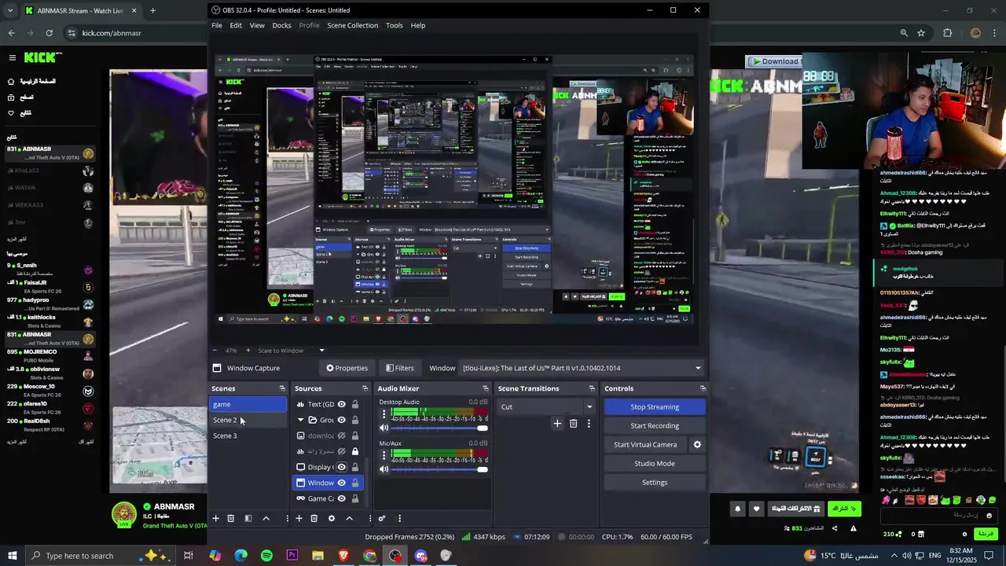Open Brave browser from the taskbar

(343, 556)
